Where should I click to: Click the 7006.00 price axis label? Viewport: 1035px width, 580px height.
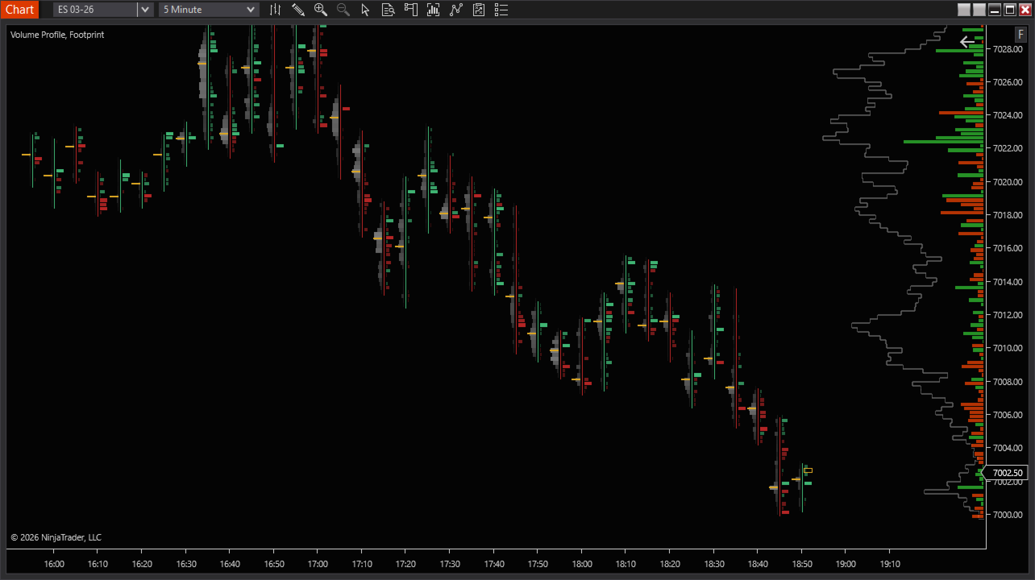(x=1008, y=415)
